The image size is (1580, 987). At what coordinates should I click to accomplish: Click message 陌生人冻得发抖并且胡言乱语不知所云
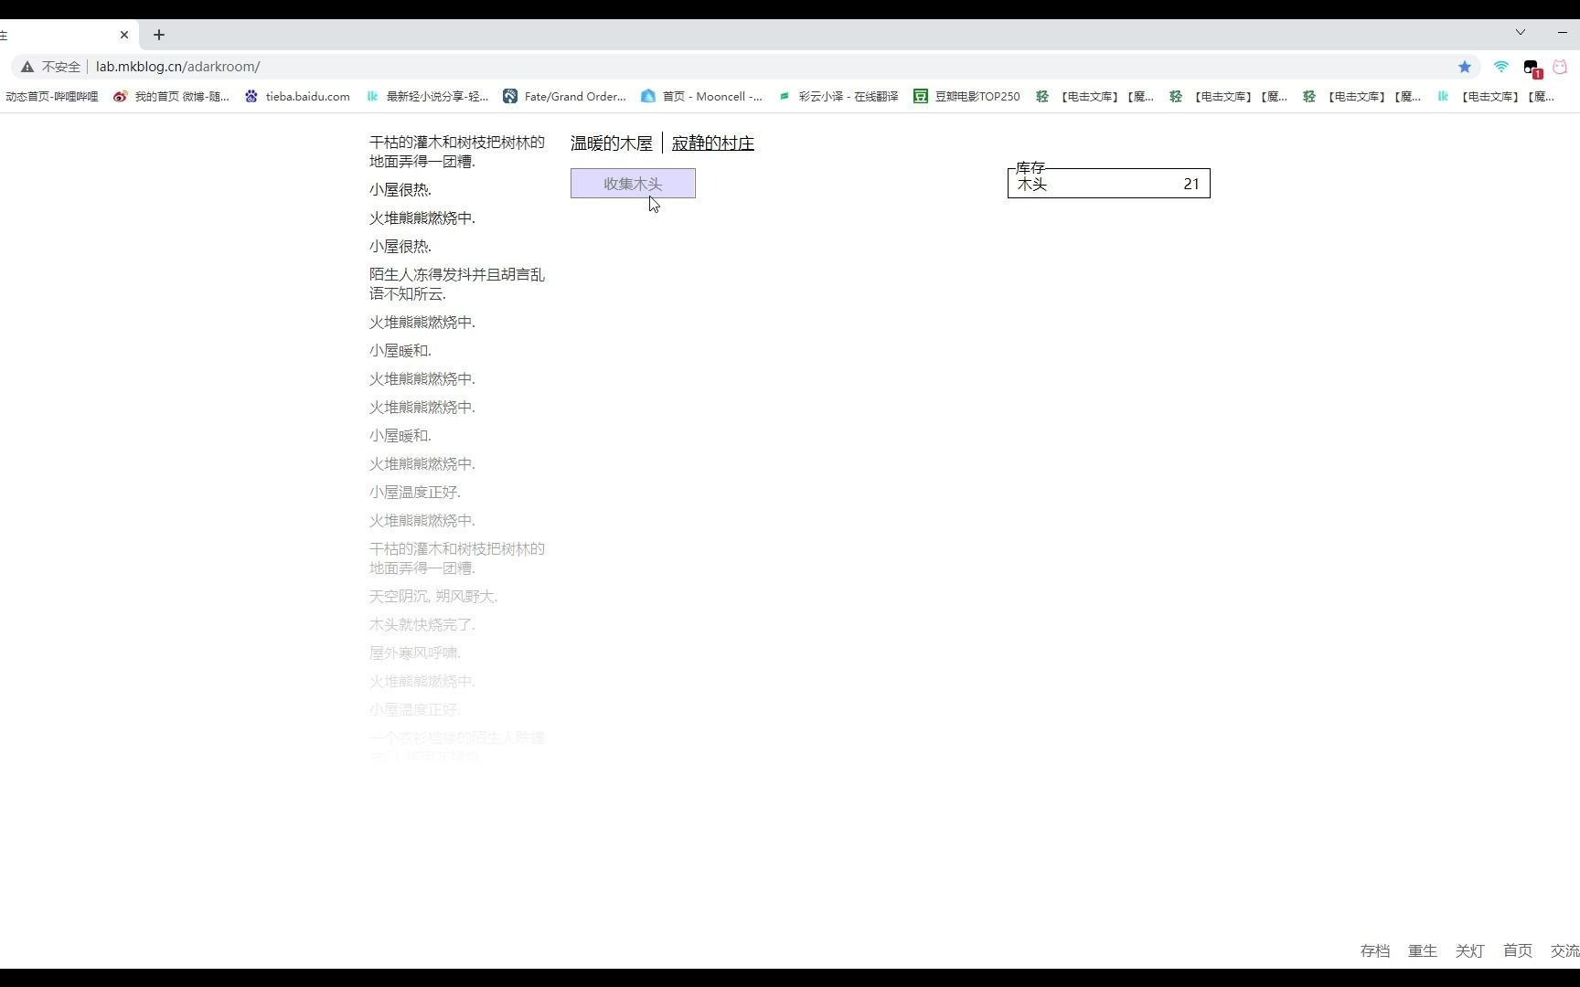tap(456, 284)
